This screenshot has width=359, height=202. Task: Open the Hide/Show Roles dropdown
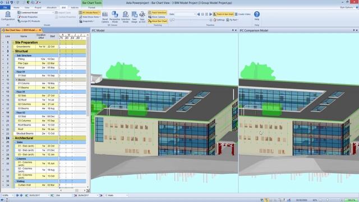(x=90, y=17)
